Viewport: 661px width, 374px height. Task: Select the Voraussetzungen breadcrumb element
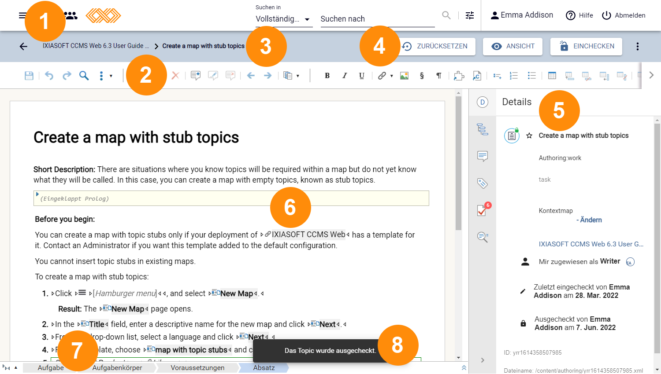coord(197,368)
